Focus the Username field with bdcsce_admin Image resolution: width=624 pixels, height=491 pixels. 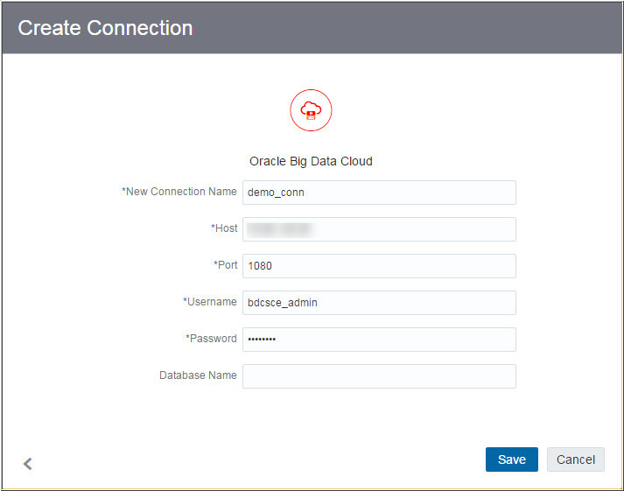click(379, 303)
